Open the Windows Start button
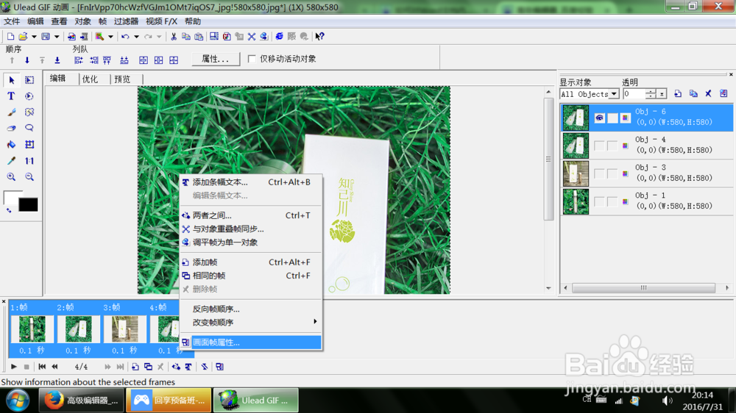The width and height of the screenshot is (736, 413). (17, 401)
